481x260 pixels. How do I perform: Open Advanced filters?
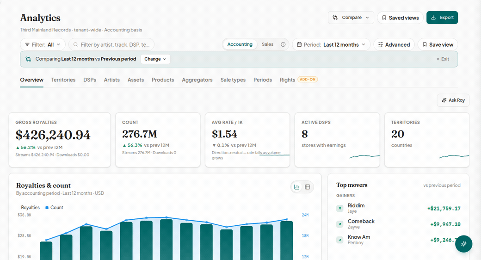point(394,44)
